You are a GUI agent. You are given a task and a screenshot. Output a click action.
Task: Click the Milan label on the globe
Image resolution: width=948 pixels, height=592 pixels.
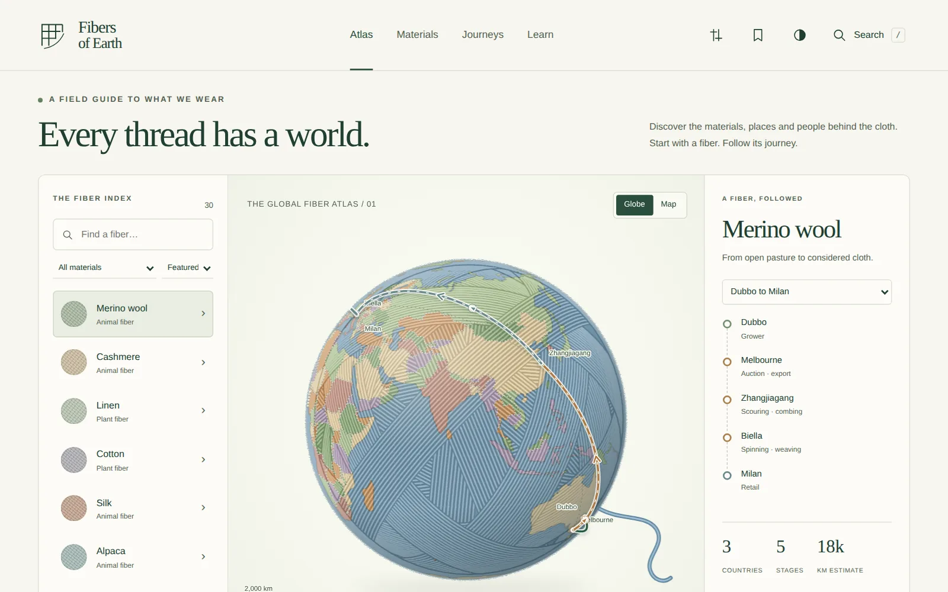pyautogui.click(x=373, y=329)
